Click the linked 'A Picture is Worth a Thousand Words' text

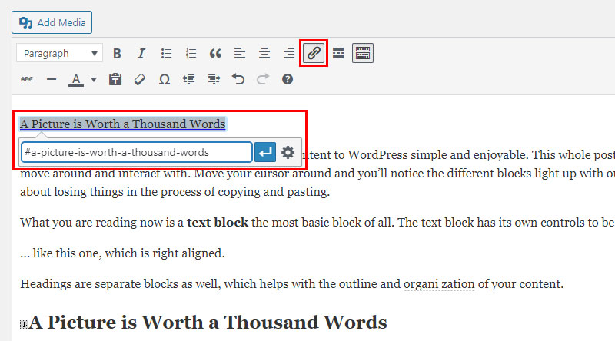(123, 124)
